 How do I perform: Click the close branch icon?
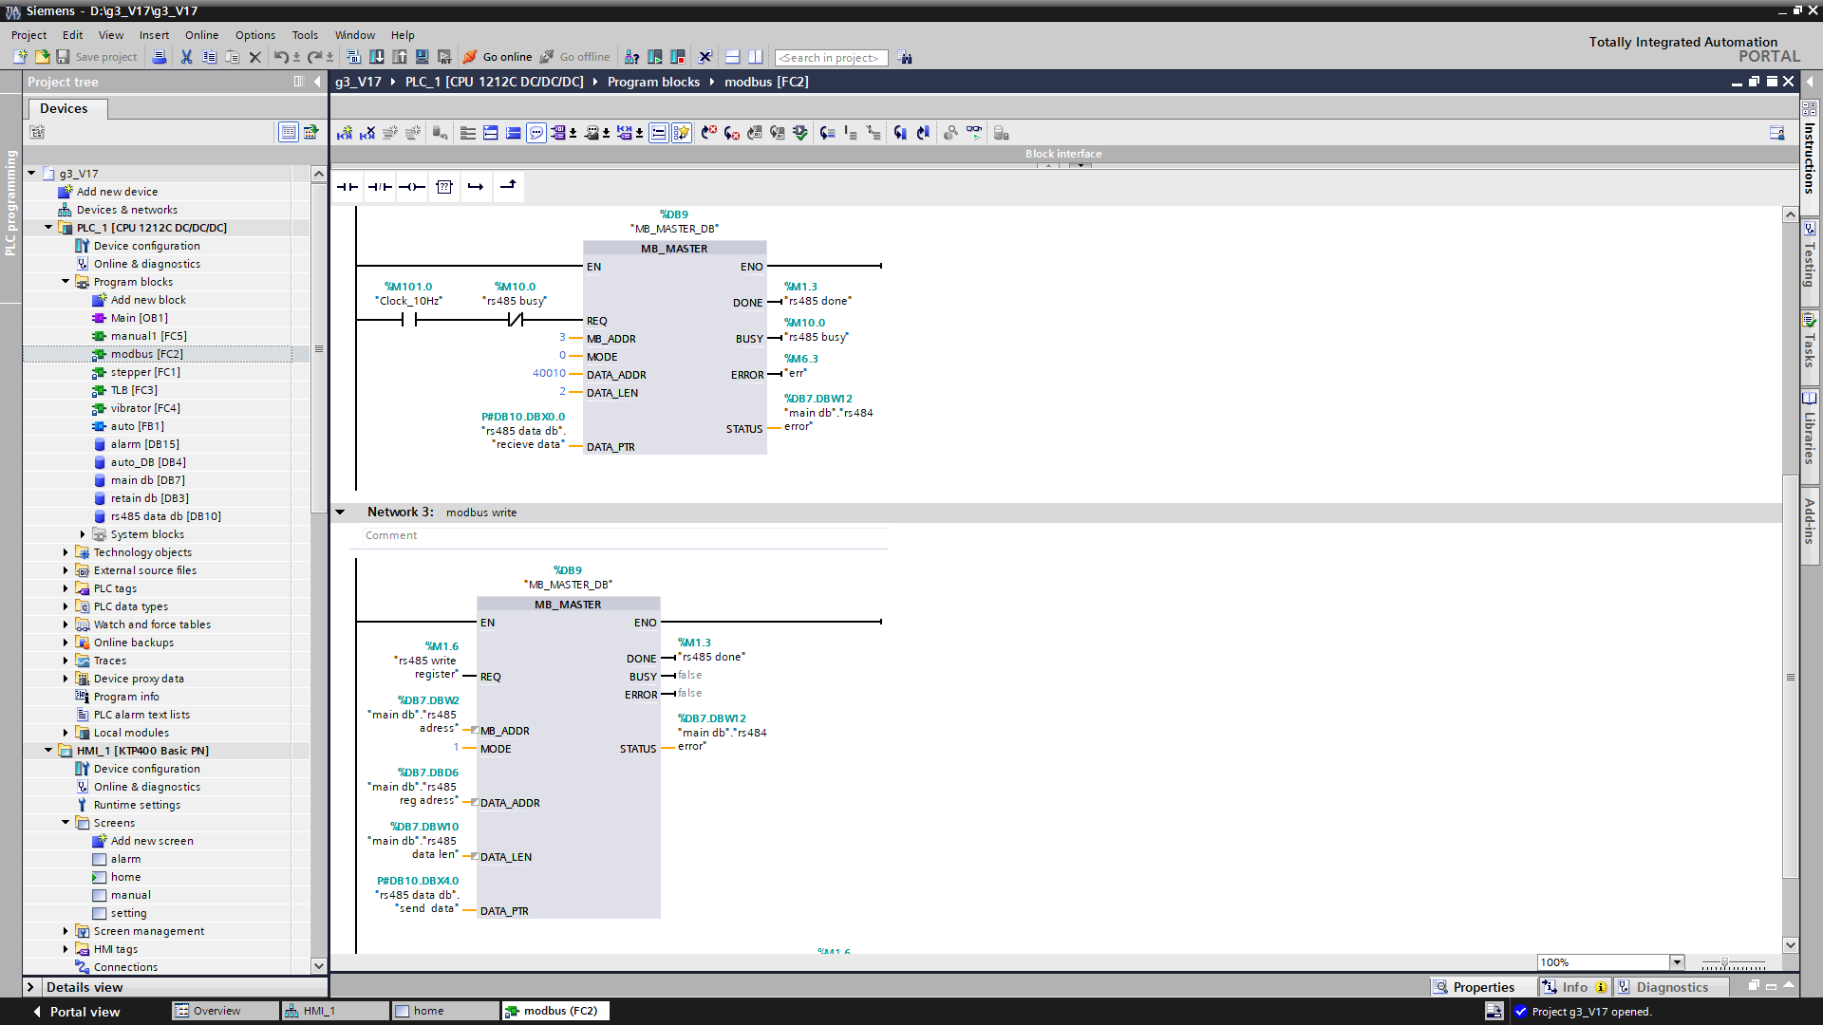click(508, 187)
